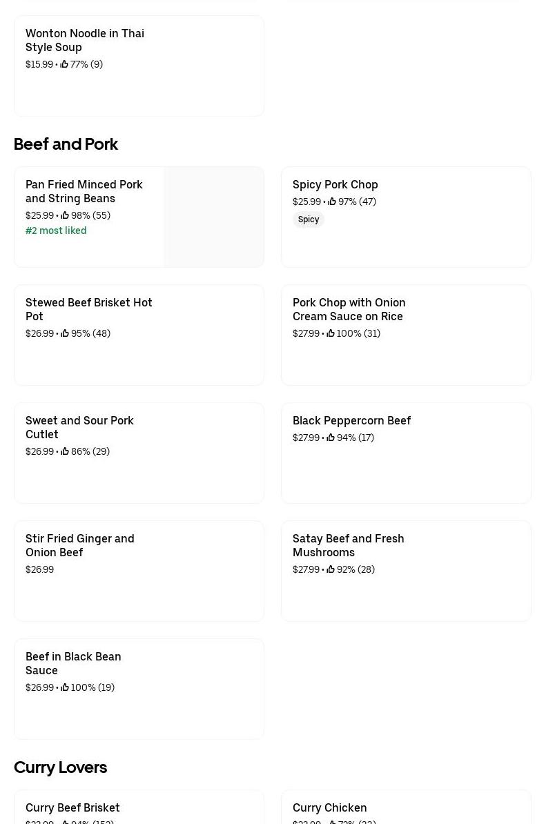This screenshot has height=824, width=555.
Task: Click the Beef and Pork section heading
Action: point(66,144)
